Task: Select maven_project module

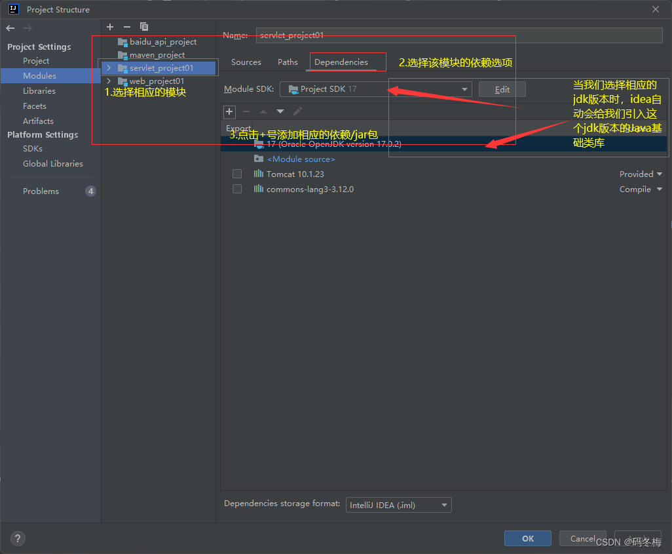Action: 157,55
